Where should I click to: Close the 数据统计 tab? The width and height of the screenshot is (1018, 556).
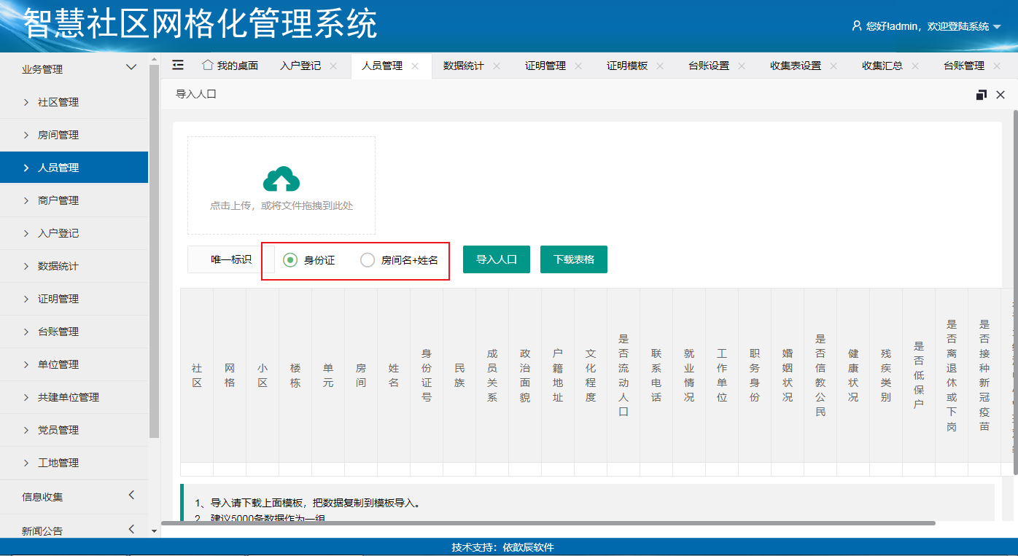[x=497, y=66]
